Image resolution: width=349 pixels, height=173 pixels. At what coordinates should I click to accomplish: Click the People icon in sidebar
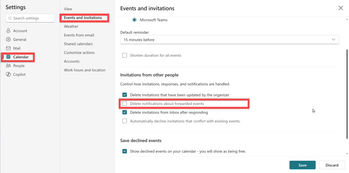tap(8, 66)
